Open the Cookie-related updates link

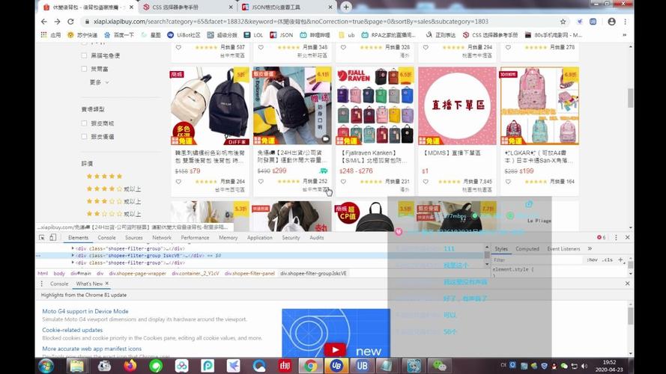[x=72, y=330]
